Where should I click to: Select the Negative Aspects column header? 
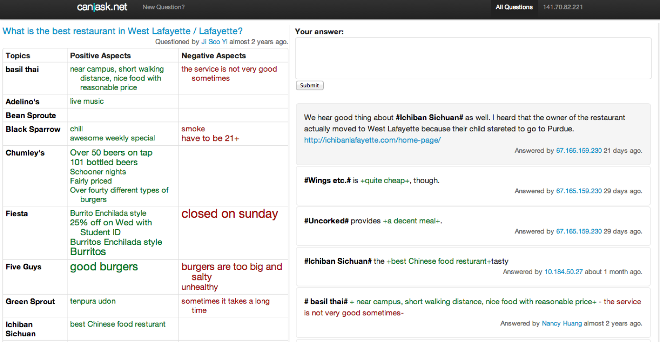(x=214, y=55)
